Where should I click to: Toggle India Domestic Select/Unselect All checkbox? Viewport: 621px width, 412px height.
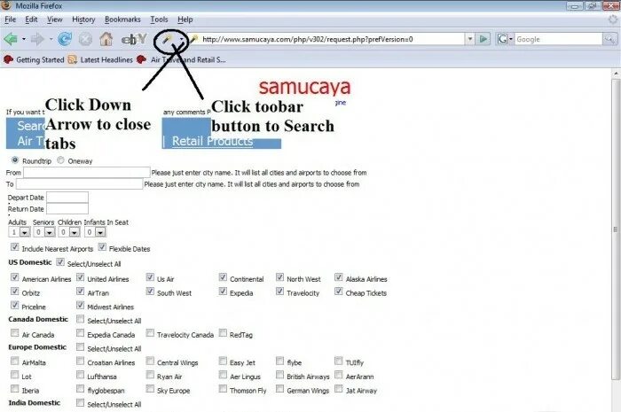click(x=81, y=403)
